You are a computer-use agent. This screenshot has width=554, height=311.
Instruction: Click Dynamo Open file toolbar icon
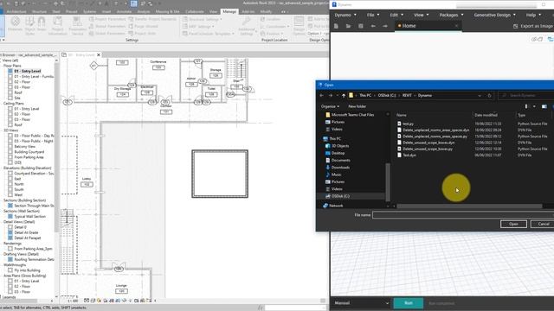click(x=348, y=26)
